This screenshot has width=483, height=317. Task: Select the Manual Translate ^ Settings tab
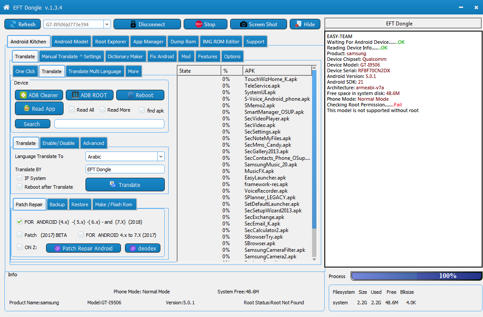coord(71,56)
